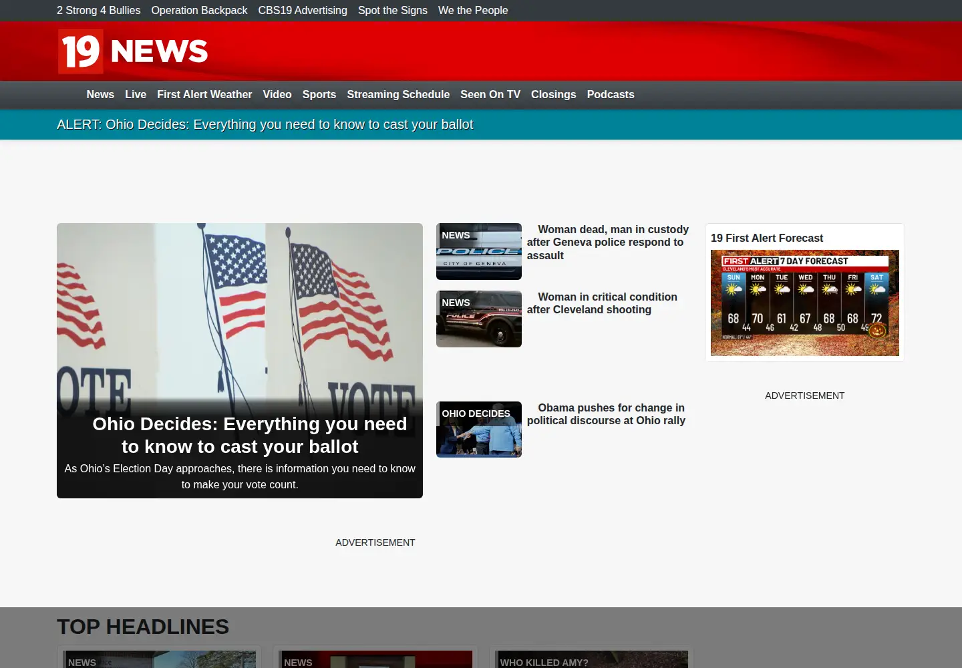
Task: Open First Alert Weather section
Action: [x=204, y=95]
